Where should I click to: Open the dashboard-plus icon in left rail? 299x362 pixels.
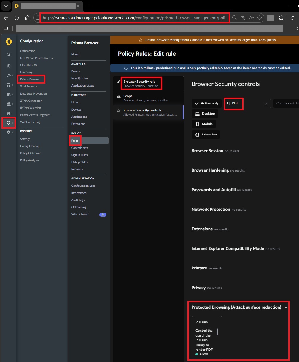point(9,85)
